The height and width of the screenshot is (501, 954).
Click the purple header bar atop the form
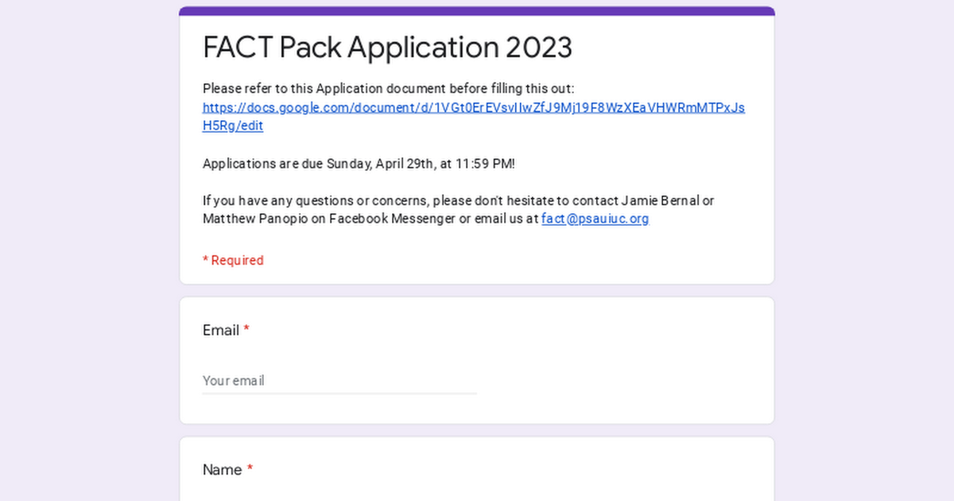click(x=477, y=11)
